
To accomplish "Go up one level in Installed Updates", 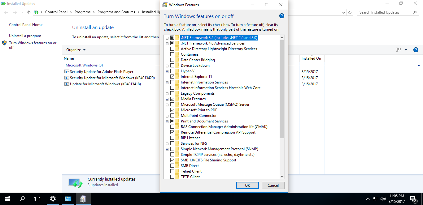I will coord(29,12).
